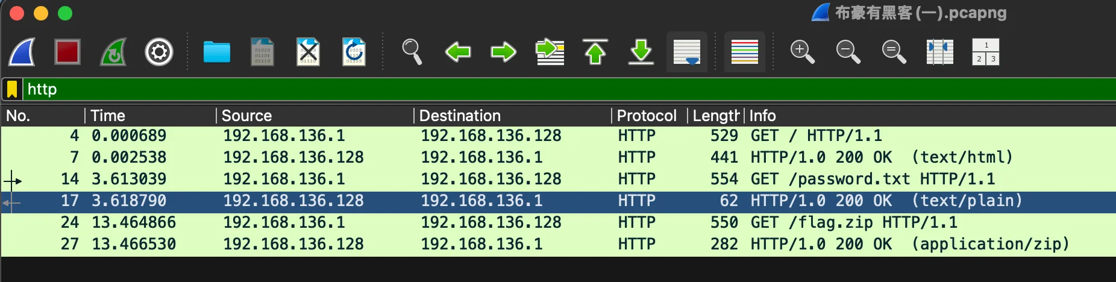Open a capture file folder icon
1116x282 pixels.
[217, 52]
